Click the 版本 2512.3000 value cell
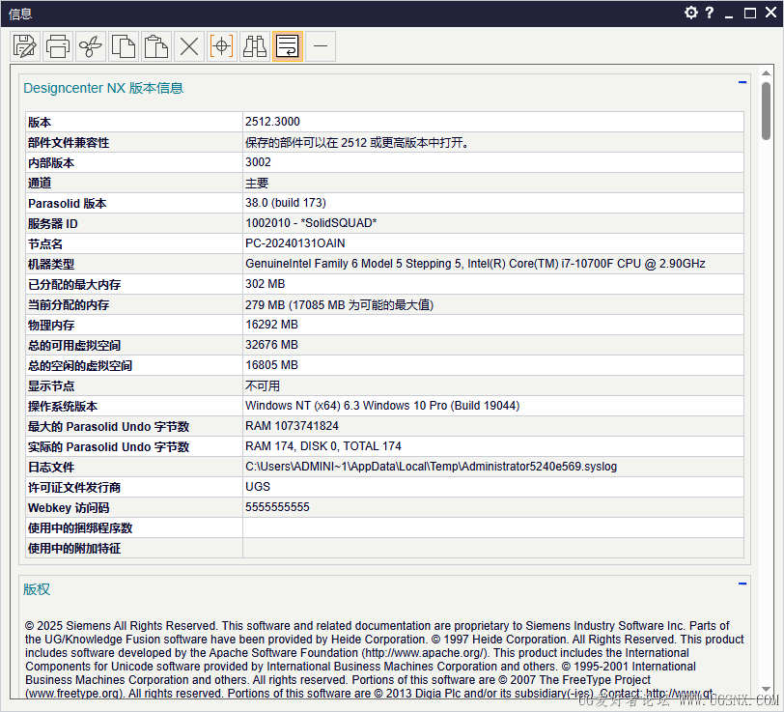Image resolution: width=784 pixels, height=712 pixels. [493, 122]
